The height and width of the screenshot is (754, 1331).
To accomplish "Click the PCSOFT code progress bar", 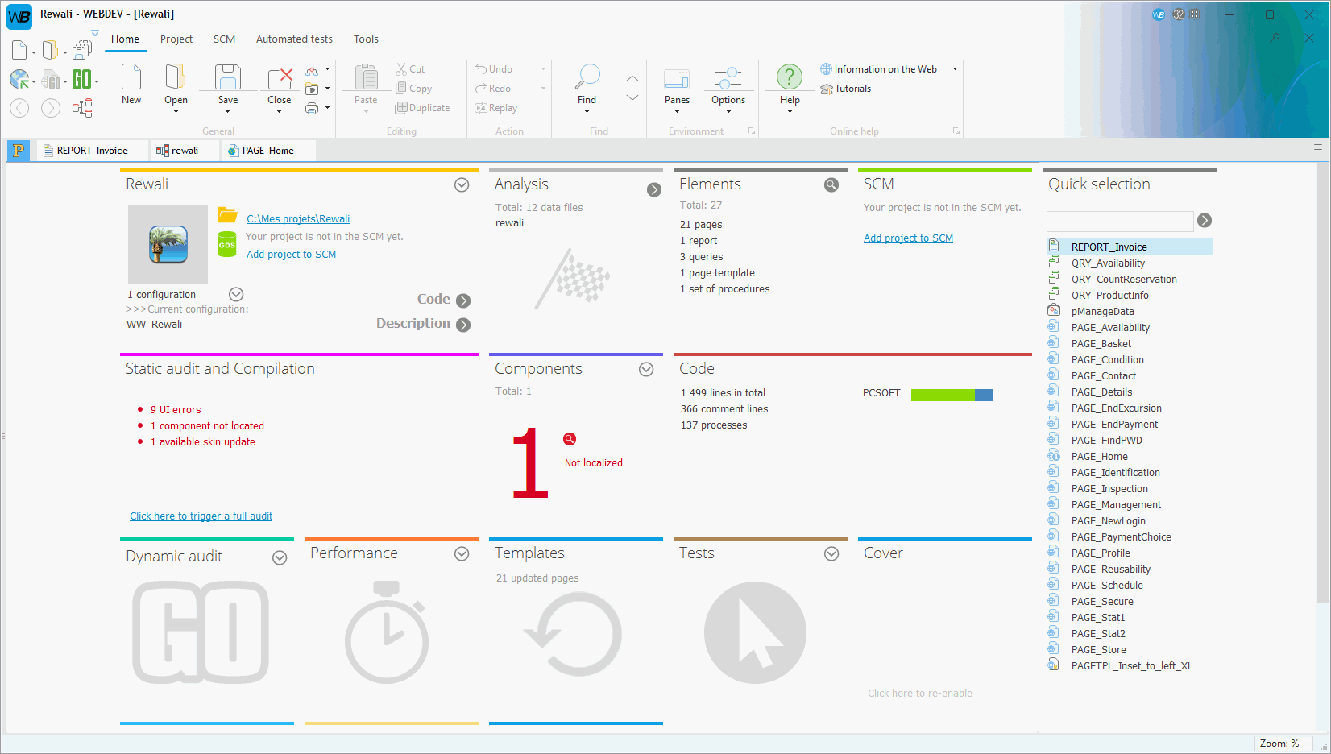I will (x=952, y=395).
